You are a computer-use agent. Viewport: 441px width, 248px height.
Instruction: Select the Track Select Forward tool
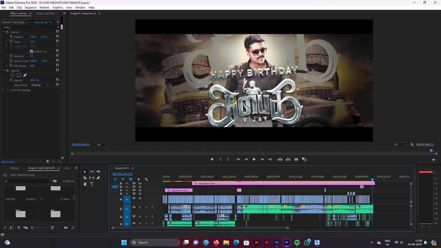pyautogui.click(x=91, y=171)
